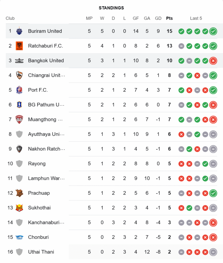Open the Buriram United team link
Image resolution: width=223 pixels, height=263 pixels.
point(45,31)
